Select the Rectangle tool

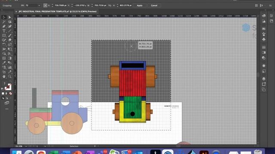pos(4,36)
